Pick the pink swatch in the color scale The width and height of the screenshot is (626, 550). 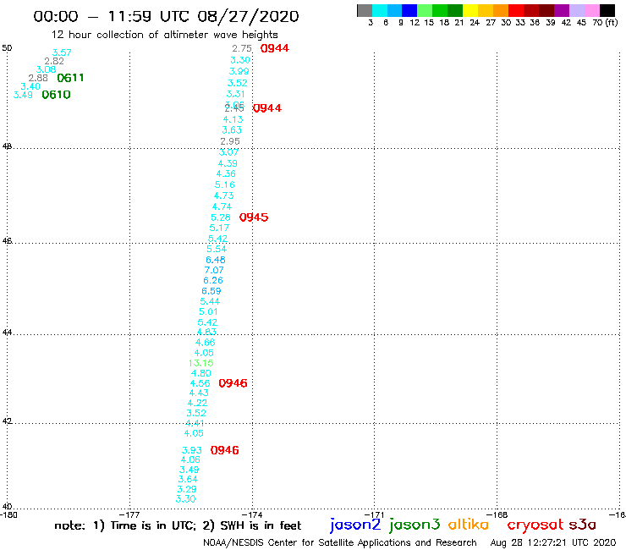click(592, 10)
